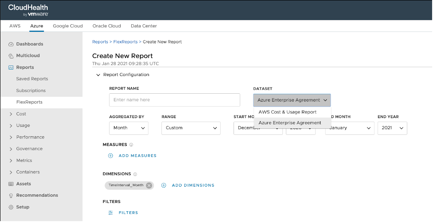This screenshot has width=433, height=222.
Task: Open the Range Custom dropdown
Action: point(191,128)
